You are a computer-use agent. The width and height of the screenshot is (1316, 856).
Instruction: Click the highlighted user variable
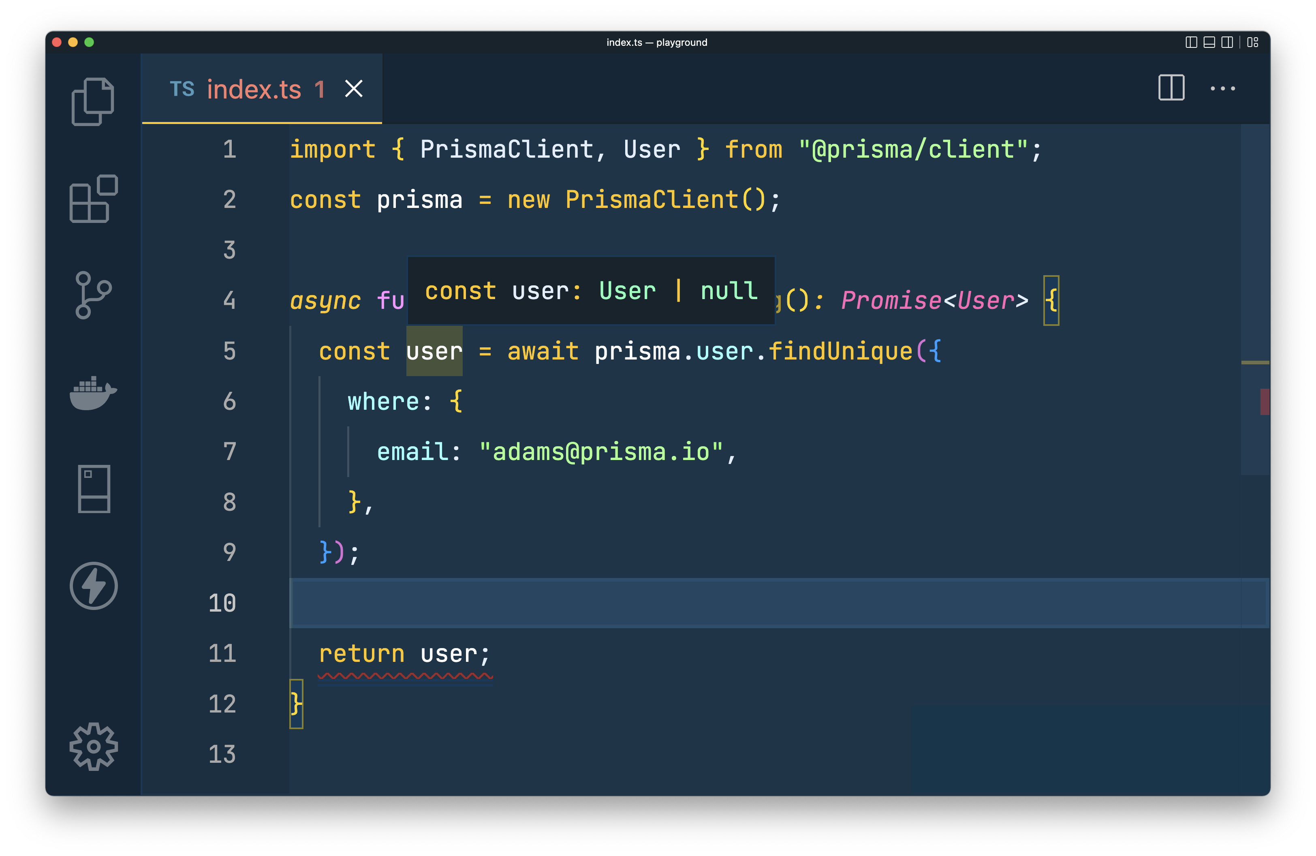pyautogui.click(x=434, y=352)
